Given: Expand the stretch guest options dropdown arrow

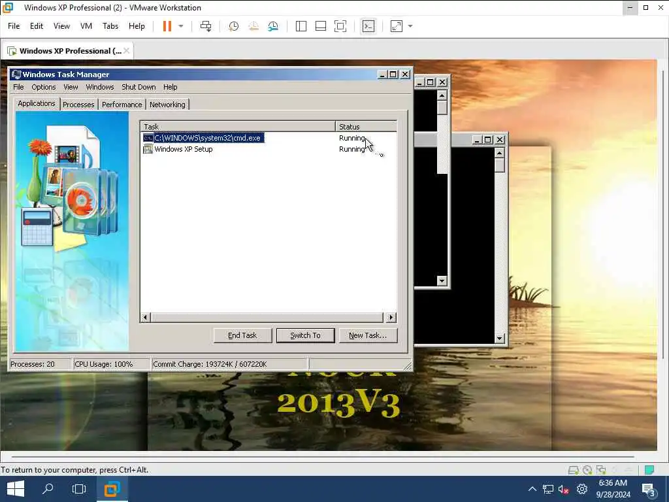Looking at the screenshot, I should coord(410,26).
